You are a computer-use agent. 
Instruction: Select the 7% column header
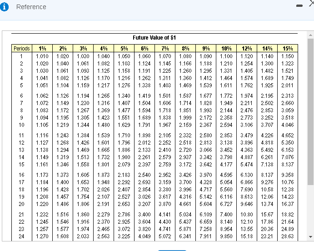pos(165,49)
